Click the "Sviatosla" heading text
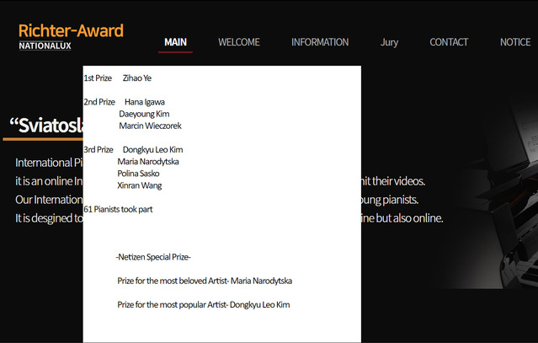The image size is (538, 343). coord(45,126)
